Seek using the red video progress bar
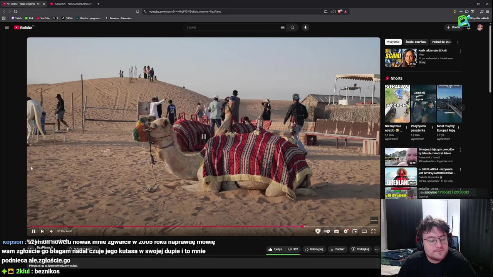 pos(203,226)
